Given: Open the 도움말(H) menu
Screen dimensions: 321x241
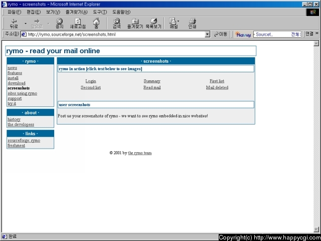Looking at the screenshot, I should coord(121,12).
